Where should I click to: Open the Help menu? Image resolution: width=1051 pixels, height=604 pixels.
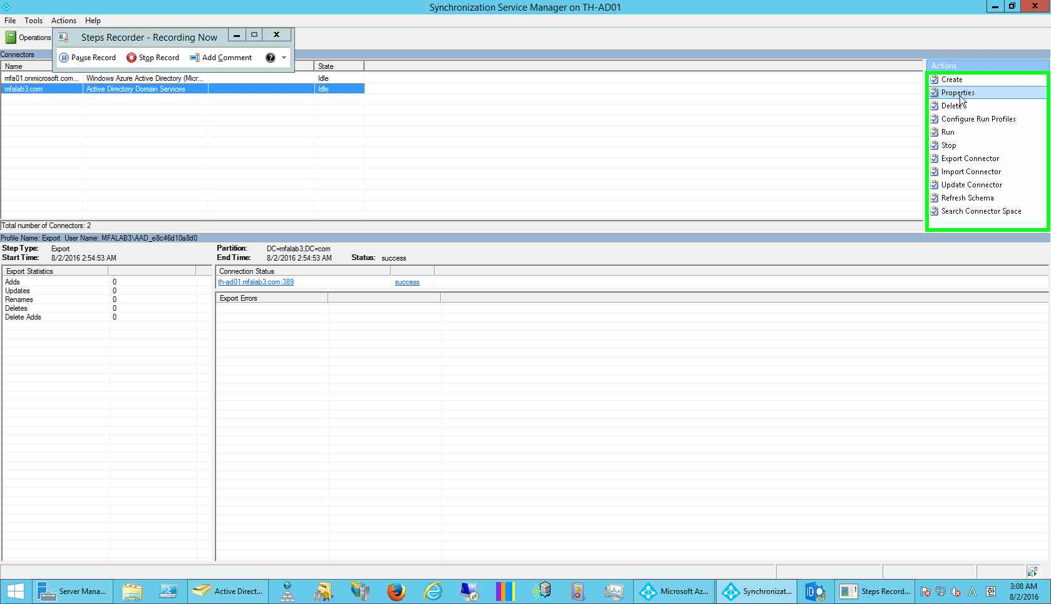pos(93,21)
